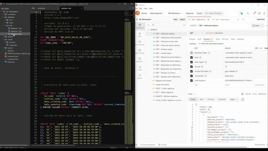Uncheck the Host header checkbox
The height and width of the screenshot is (151, 268).
pyautogui.click(x=191, y=57)
